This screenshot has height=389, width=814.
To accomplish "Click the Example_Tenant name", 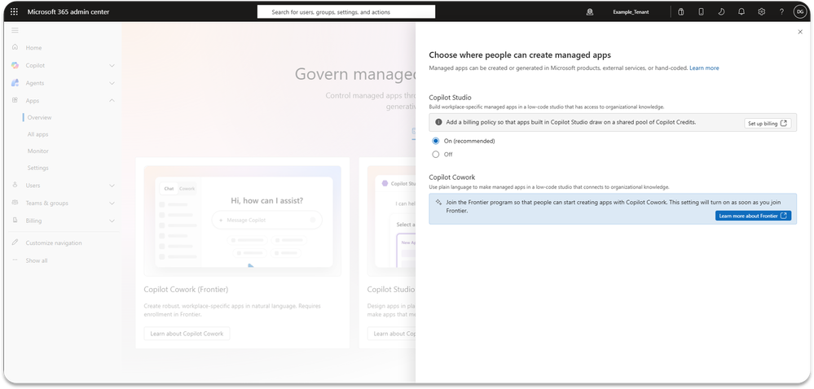I will pos(631,12).
